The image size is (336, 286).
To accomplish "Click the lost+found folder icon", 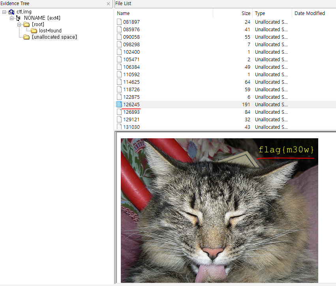I will (x=34, y=31).
